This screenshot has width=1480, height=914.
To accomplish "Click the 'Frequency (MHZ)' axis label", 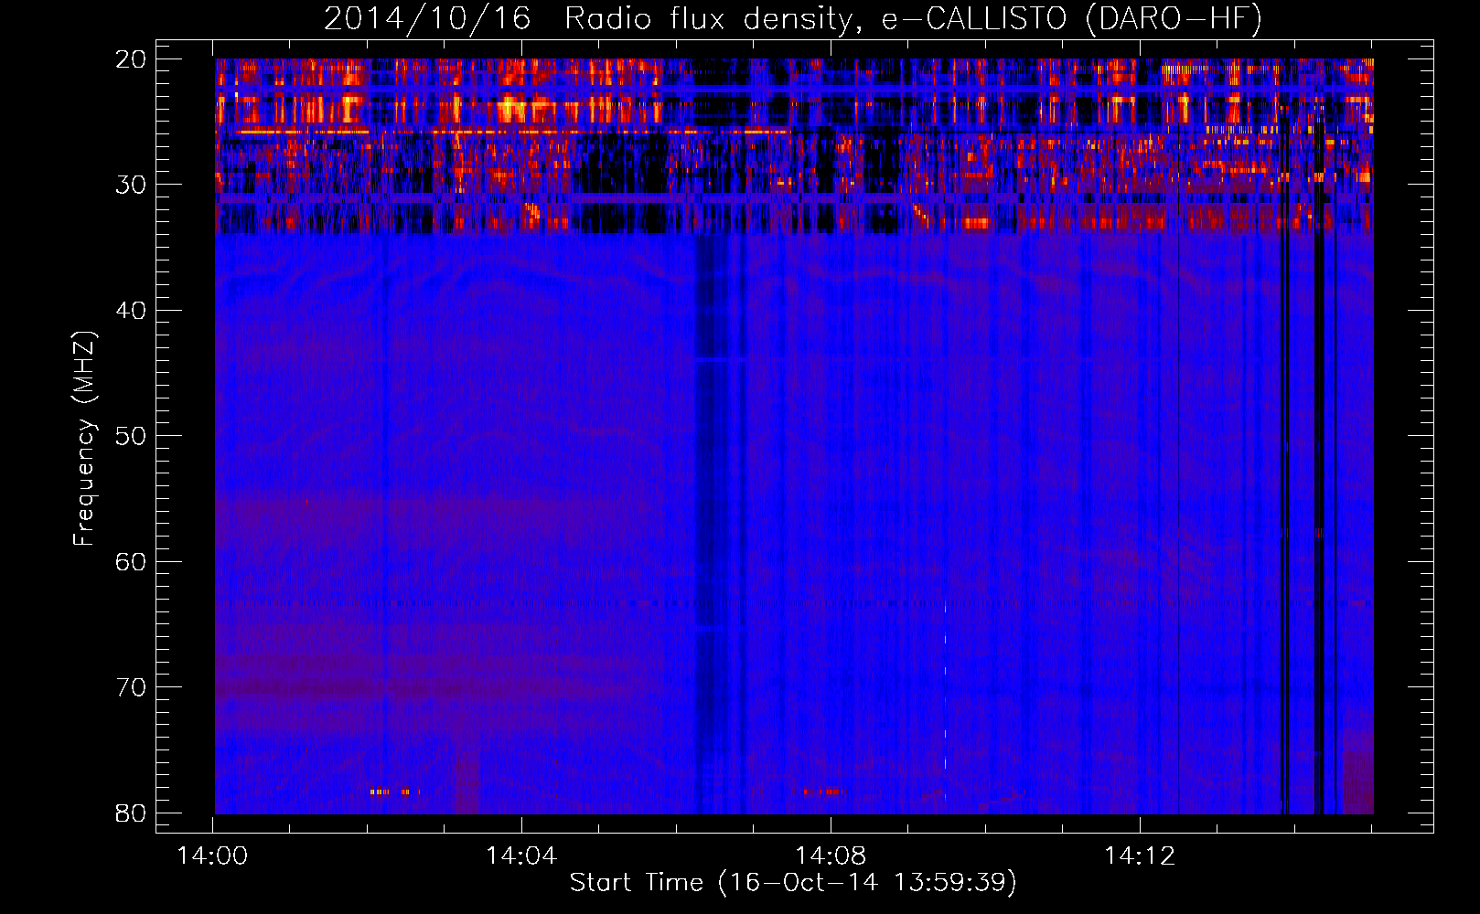I will point(84,439).
